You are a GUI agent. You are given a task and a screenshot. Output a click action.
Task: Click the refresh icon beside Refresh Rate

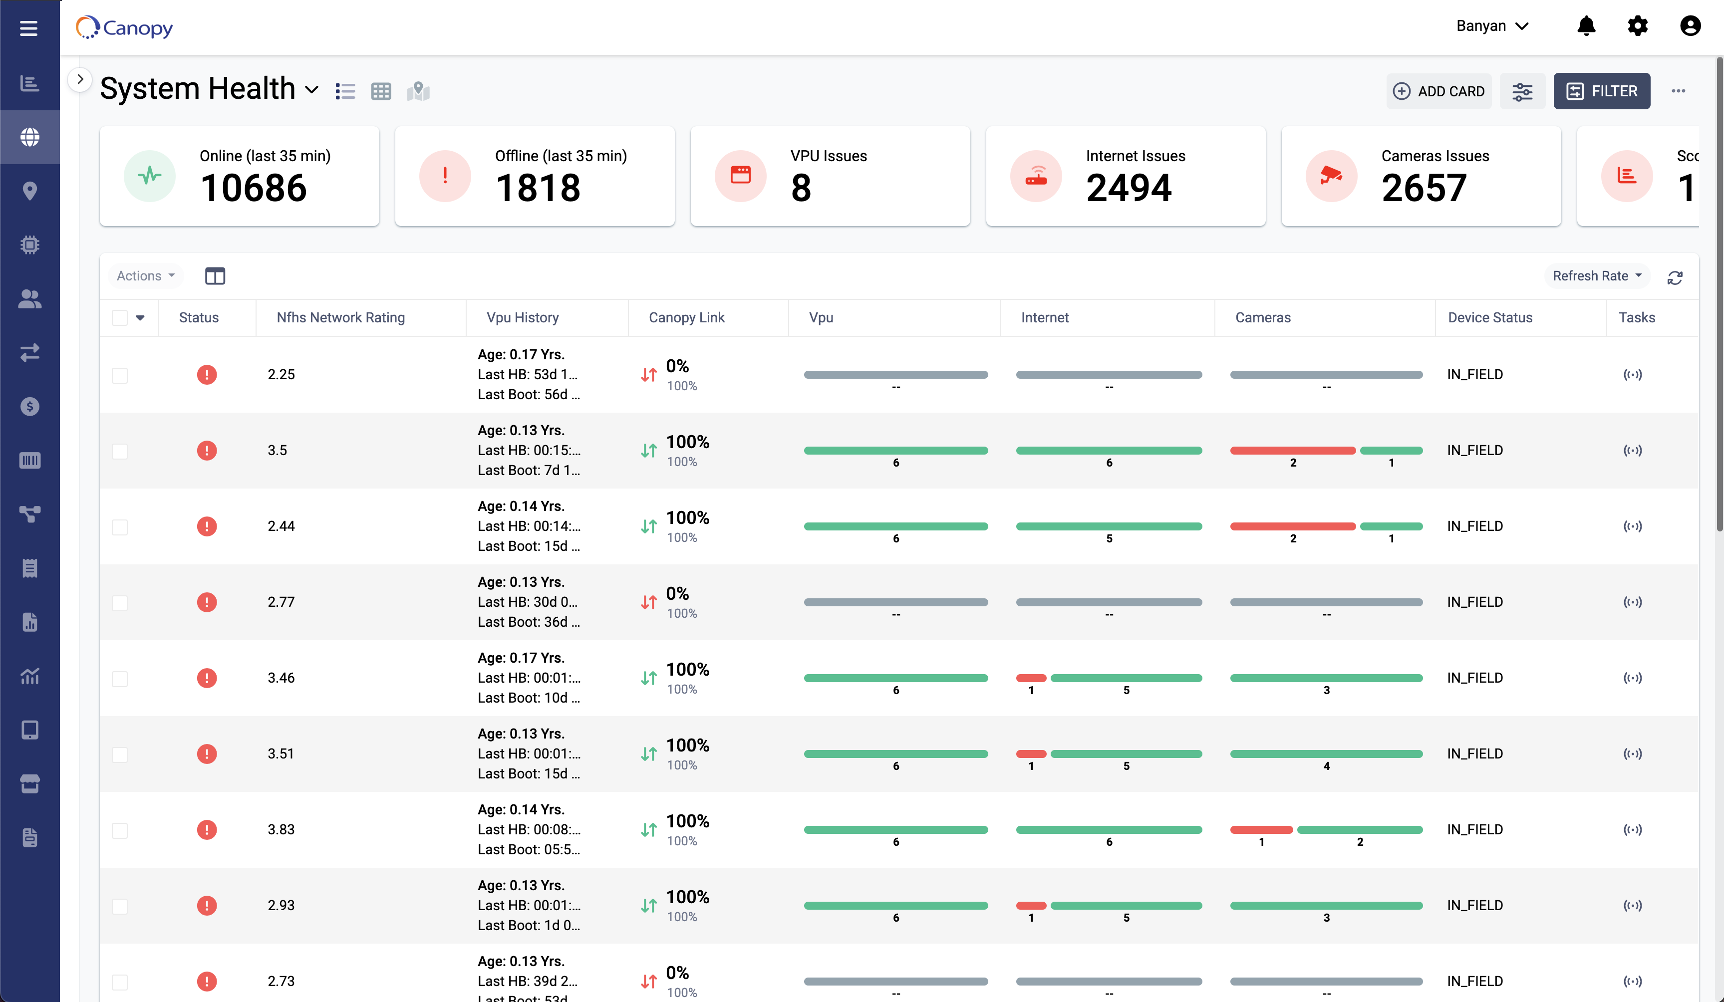click(x=1676, y=277)
